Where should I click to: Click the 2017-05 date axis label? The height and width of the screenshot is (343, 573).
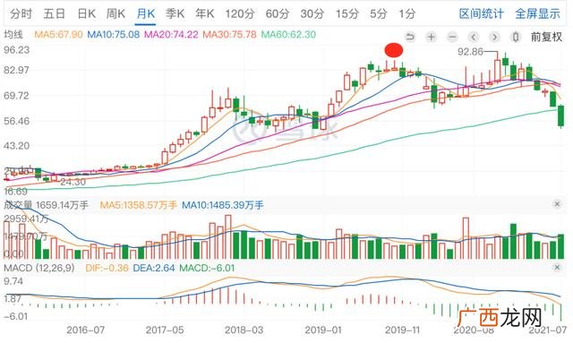tap(165, 330)
